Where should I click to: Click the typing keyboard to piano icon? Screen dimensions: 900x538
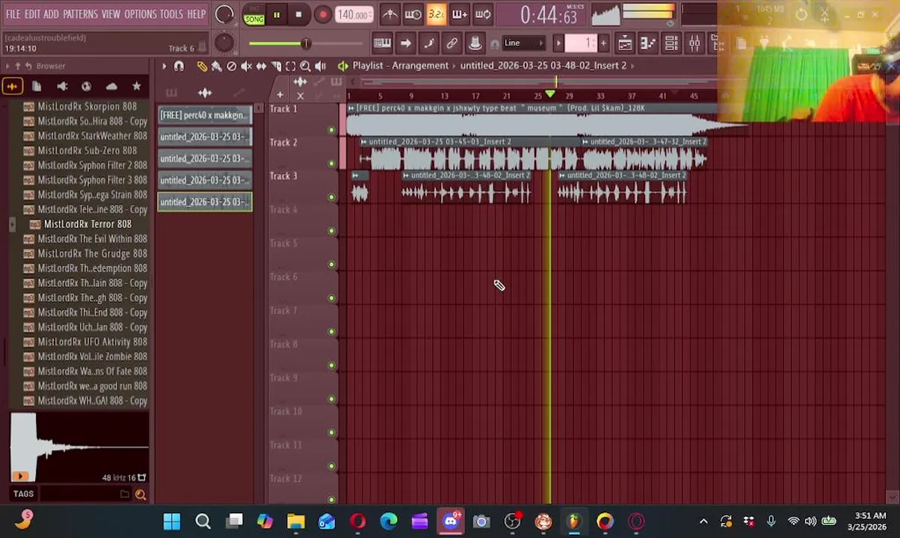coord(382,43)
